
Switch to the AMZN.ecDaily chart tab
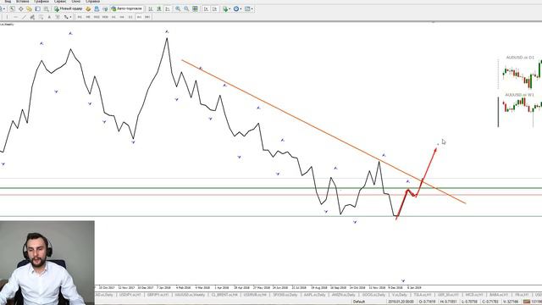pyautogui.click(x=343, y=295)
